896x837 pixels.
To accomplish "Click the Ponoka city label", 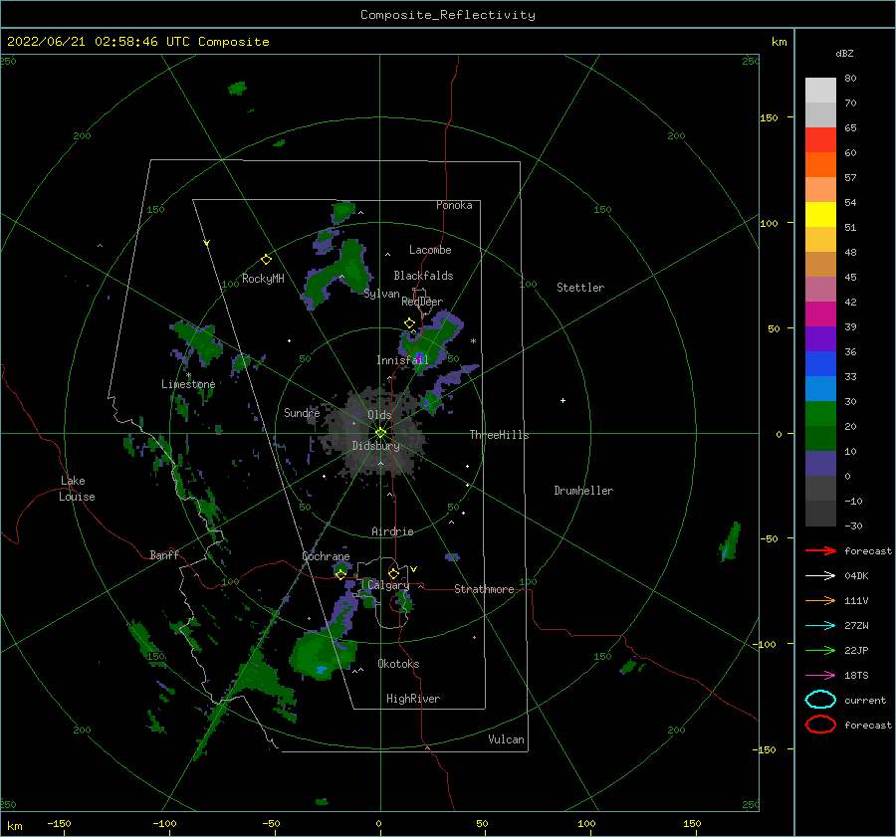I will (454, 205).
